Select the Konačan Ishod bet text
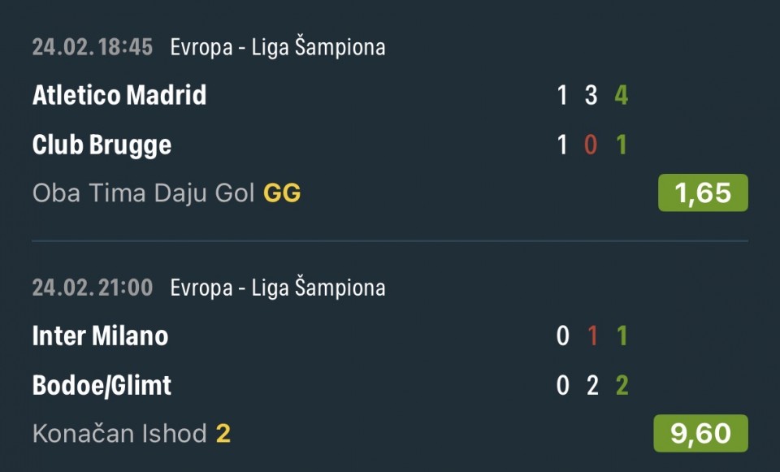This screenshot has width=780, height=472. coord(119,434)
